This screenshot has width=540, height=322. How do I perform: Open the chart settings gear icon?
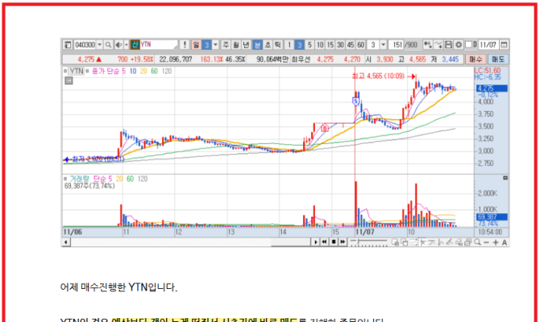459,44
